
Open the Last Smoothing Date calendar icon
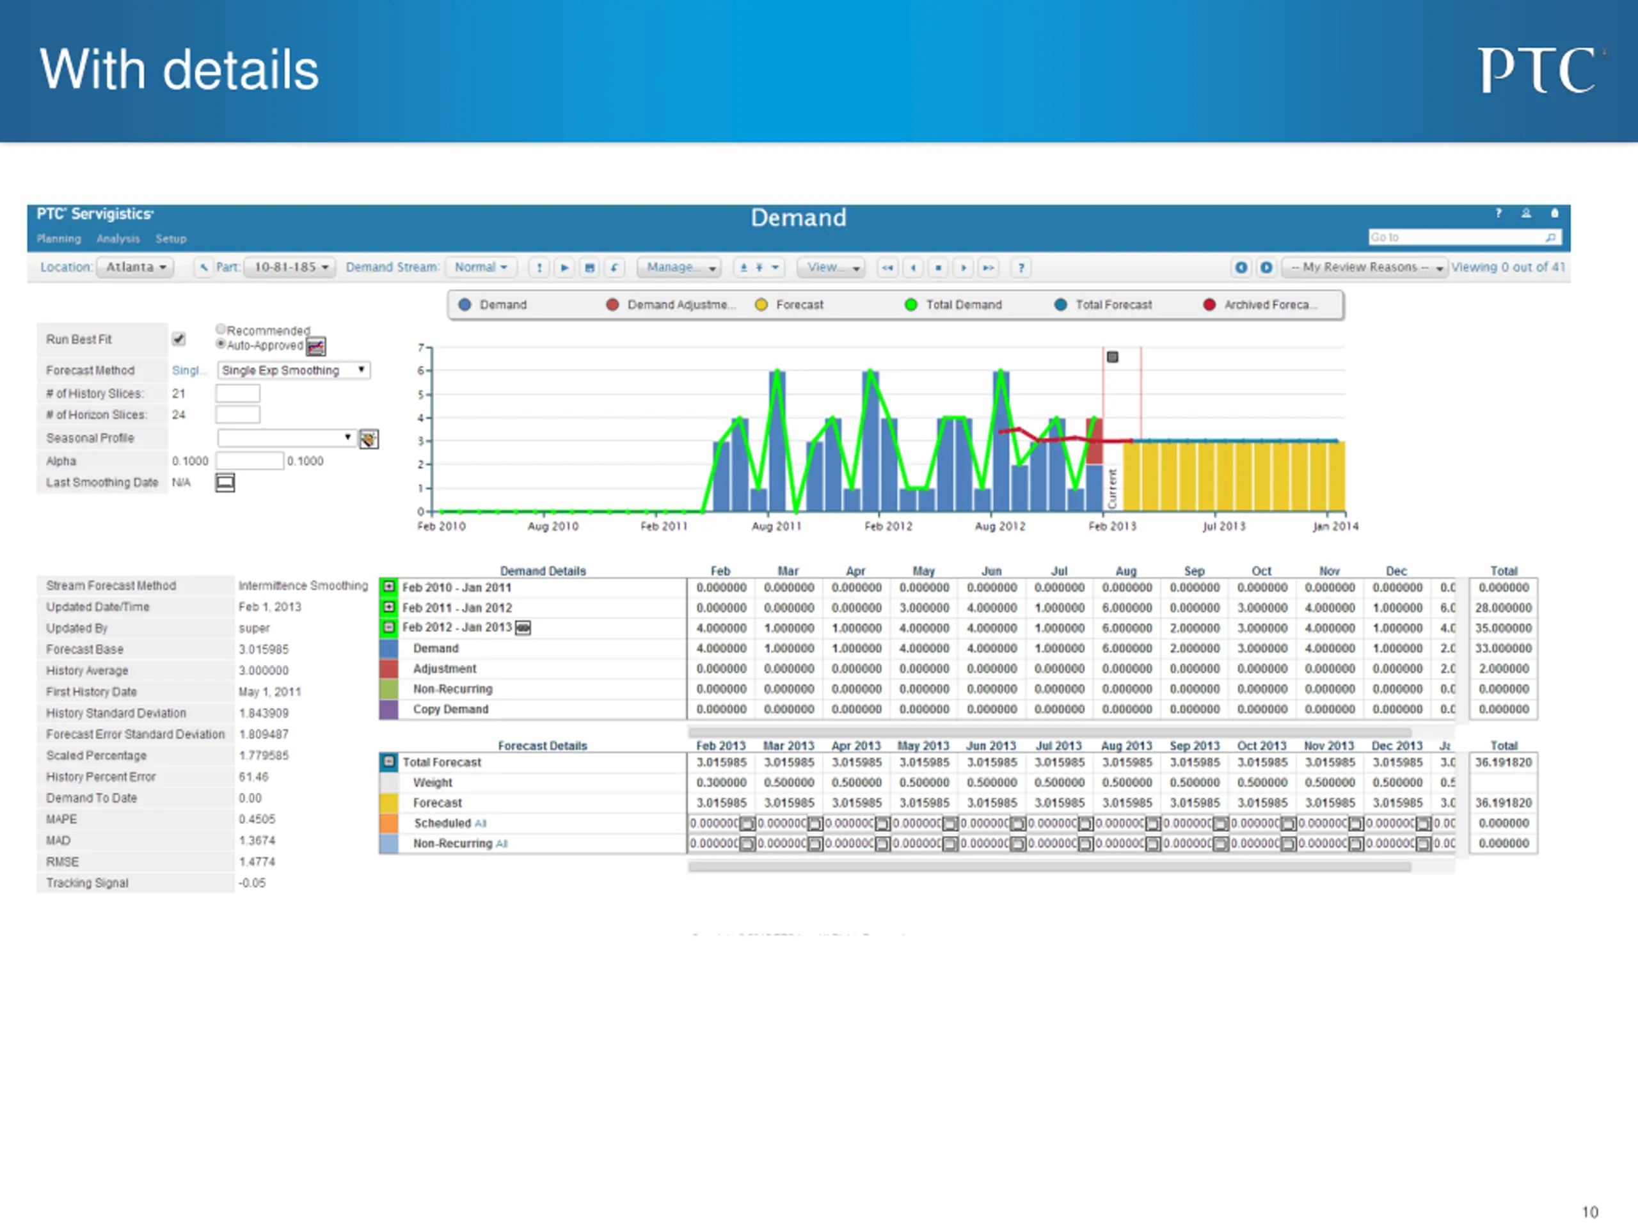pyautogui.click(x=225, y=483)
